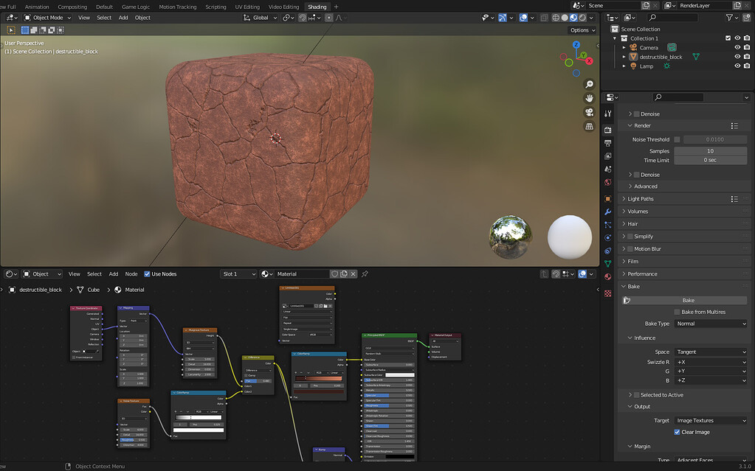Click the outliner search field

tap(672, 17)
